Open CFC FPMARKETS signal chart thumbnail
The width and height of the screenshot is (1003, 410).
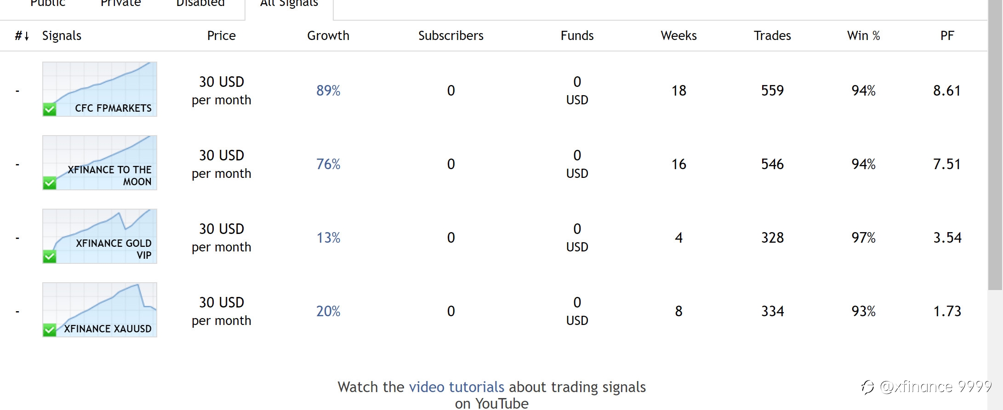100,89
